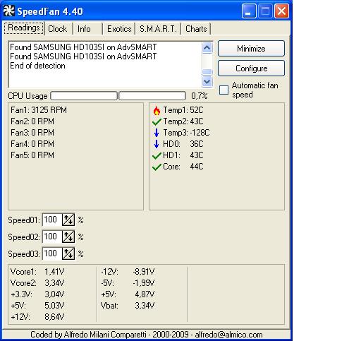Click the green checkmark beside HD1
The image size is (361, 341).
point(157,155)
